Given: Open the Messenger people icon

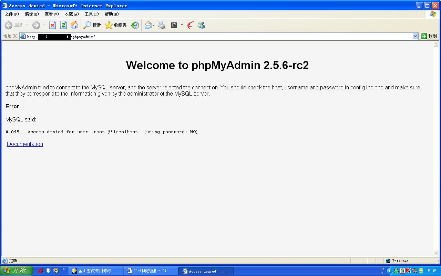Looking at the screenshot, I should (201, 25).
